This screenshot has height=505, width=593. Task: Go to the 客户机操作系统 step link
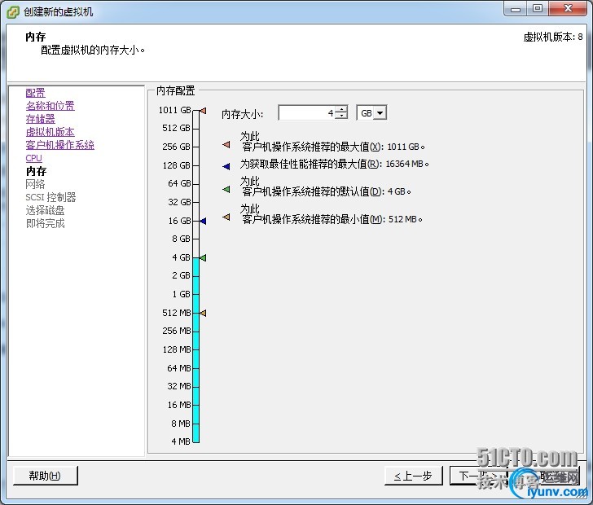pos(59,145)
